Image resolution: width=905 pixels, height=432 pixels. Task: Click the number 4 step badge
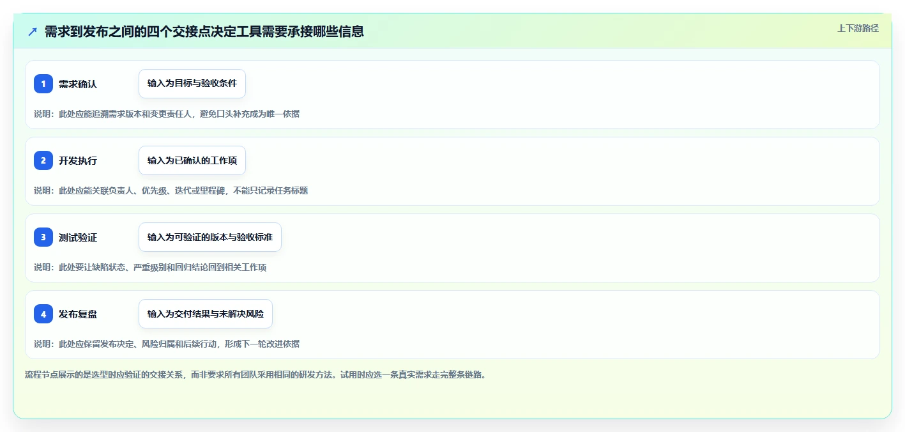click(x=43, y=314)
